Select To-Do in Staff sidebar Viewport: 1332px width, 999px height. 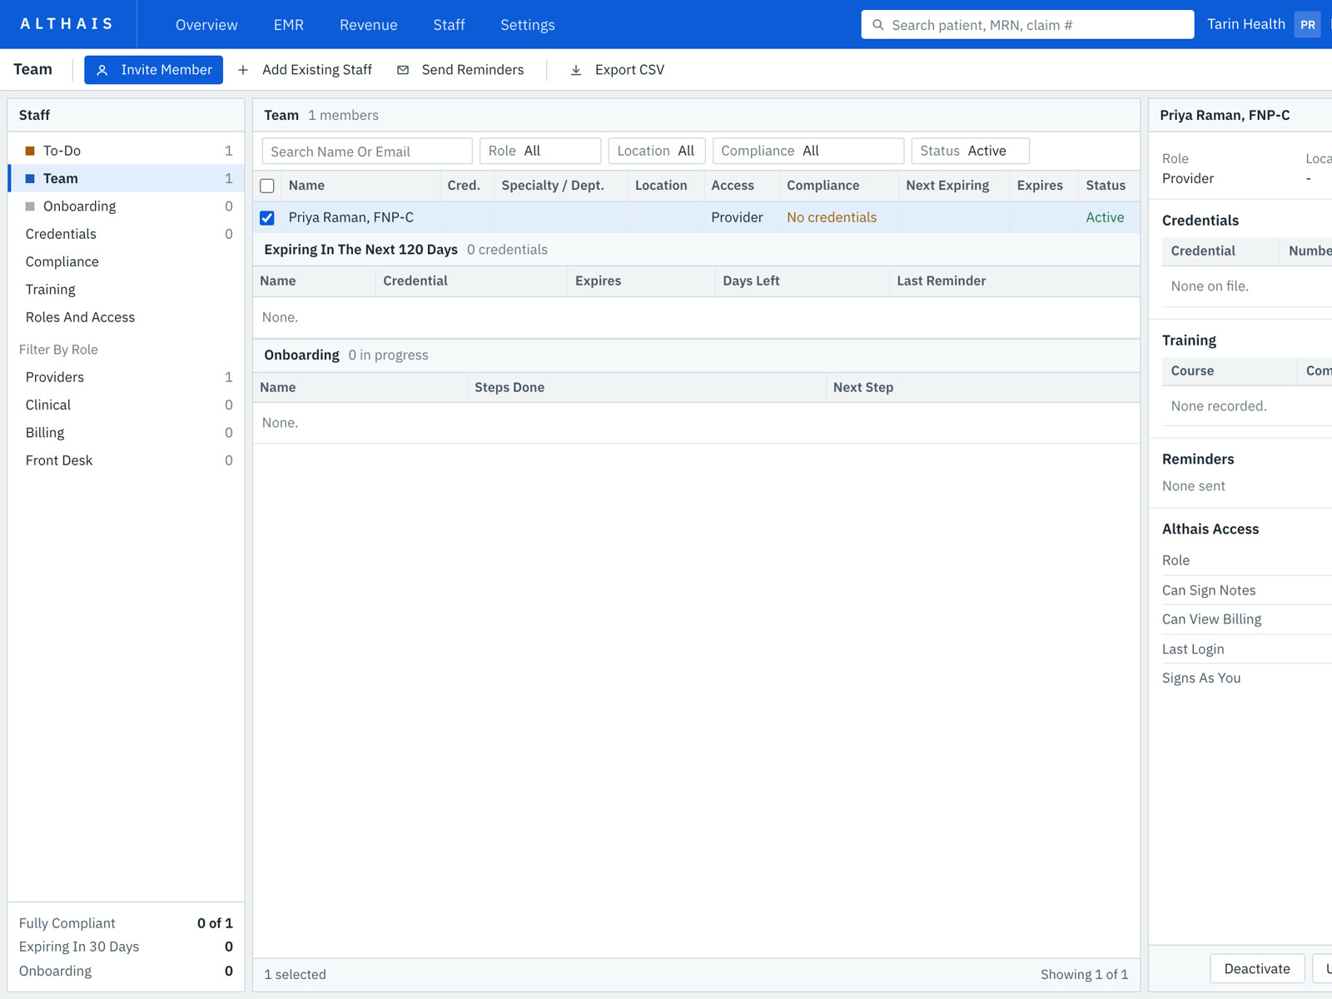click(127, 151)
